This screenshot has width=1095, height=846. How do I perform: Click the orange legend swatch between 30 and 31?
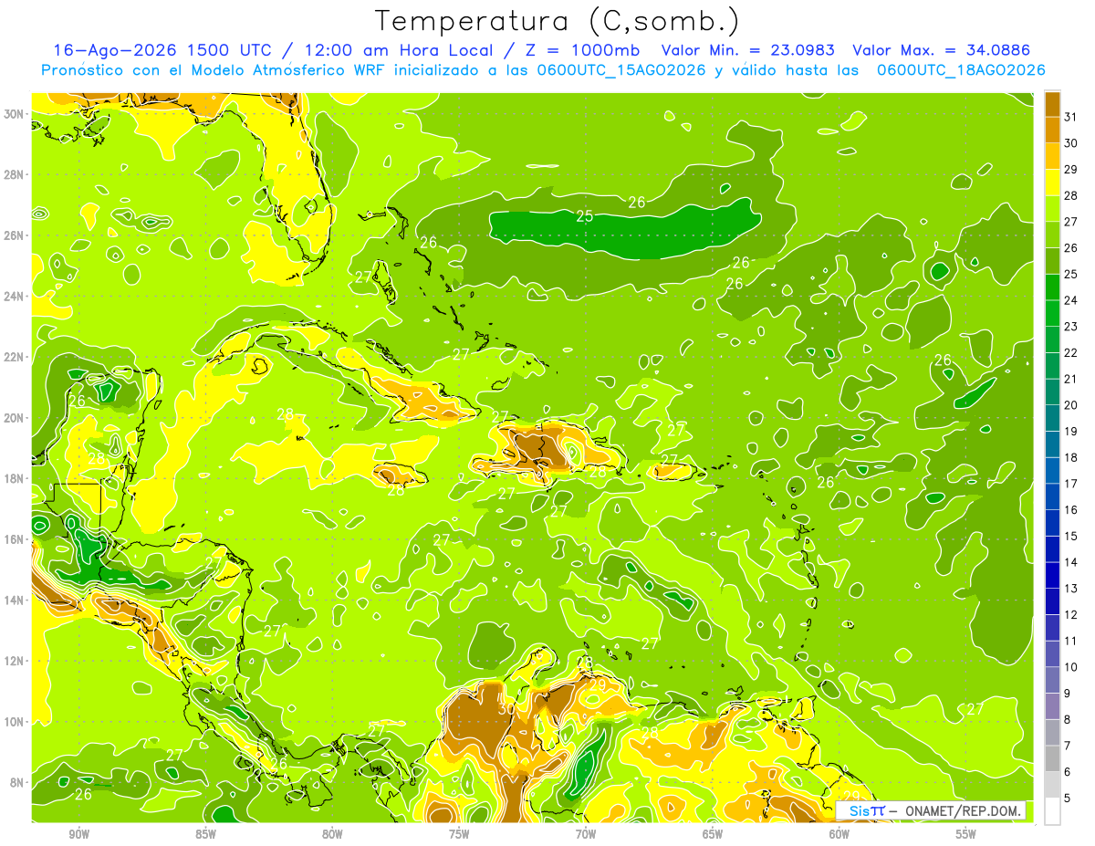pos(1052,130)
